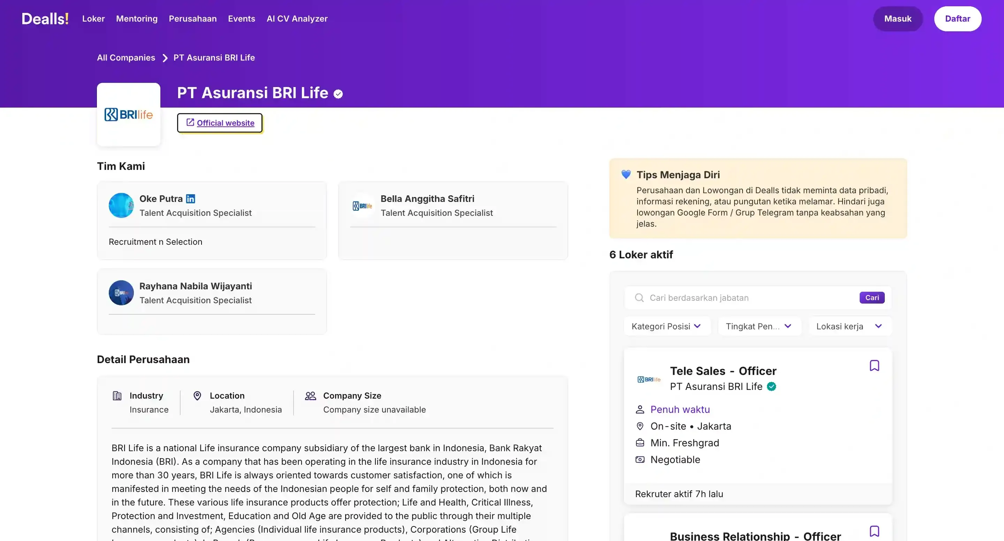This screenshot has width=1004, height=541.
Task: Open the Tele Sales - Officer job
Action: (x=723, y=371)
